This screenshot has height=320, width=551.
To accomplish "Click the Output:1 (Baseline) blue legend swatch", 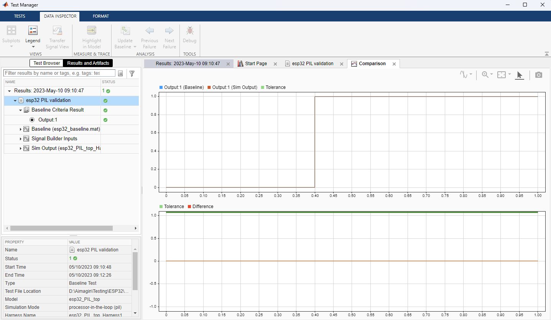I will 161,87.
